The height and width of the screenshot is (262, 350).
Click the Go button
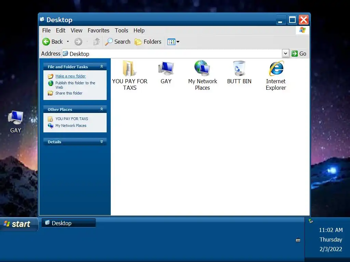coord(299,54)
